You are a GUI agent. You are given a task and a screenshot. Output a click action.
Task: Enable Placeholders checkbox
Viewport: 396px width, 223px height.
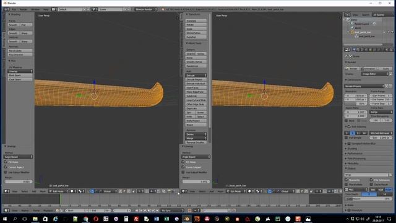(x=346, y=185)
